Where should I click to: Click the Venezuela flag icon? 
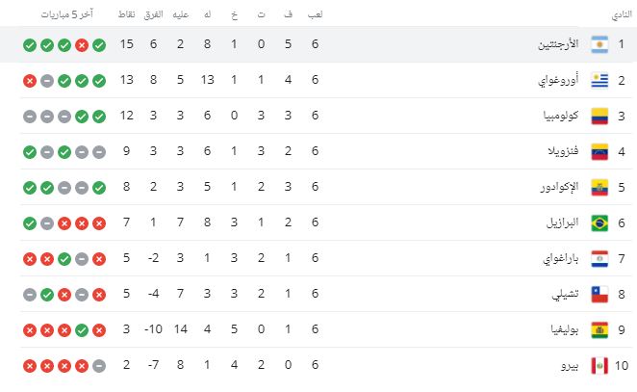599,152
